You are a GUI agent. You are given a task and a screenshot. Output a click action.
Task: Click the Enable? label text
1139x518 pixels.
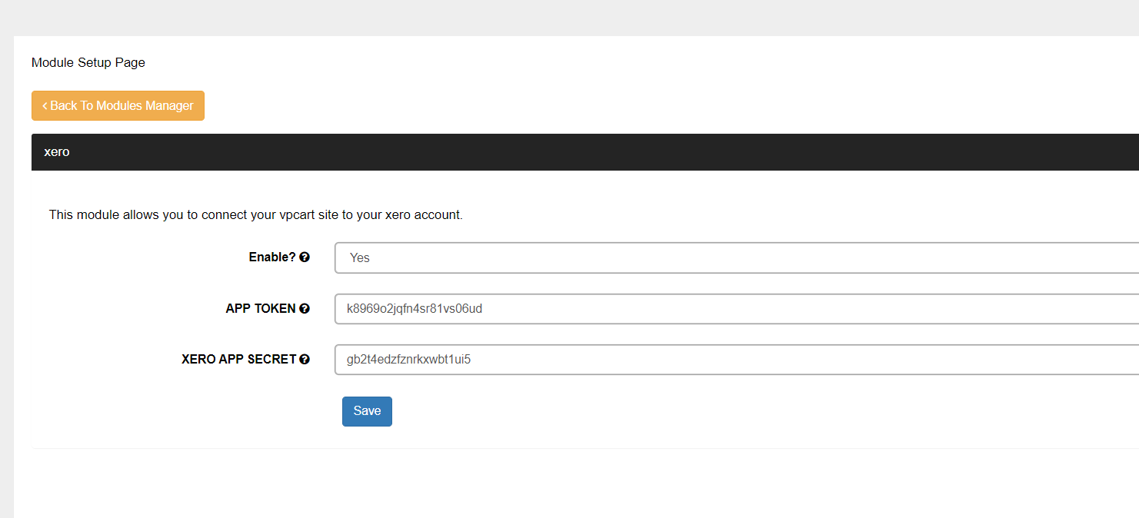tap(272, 257)
